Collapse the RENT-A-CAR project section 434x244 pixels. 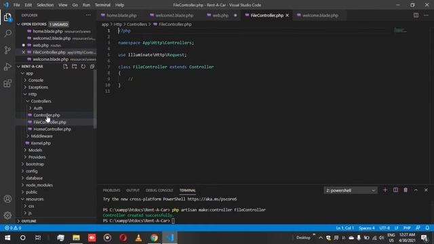[x=18, y=66]
